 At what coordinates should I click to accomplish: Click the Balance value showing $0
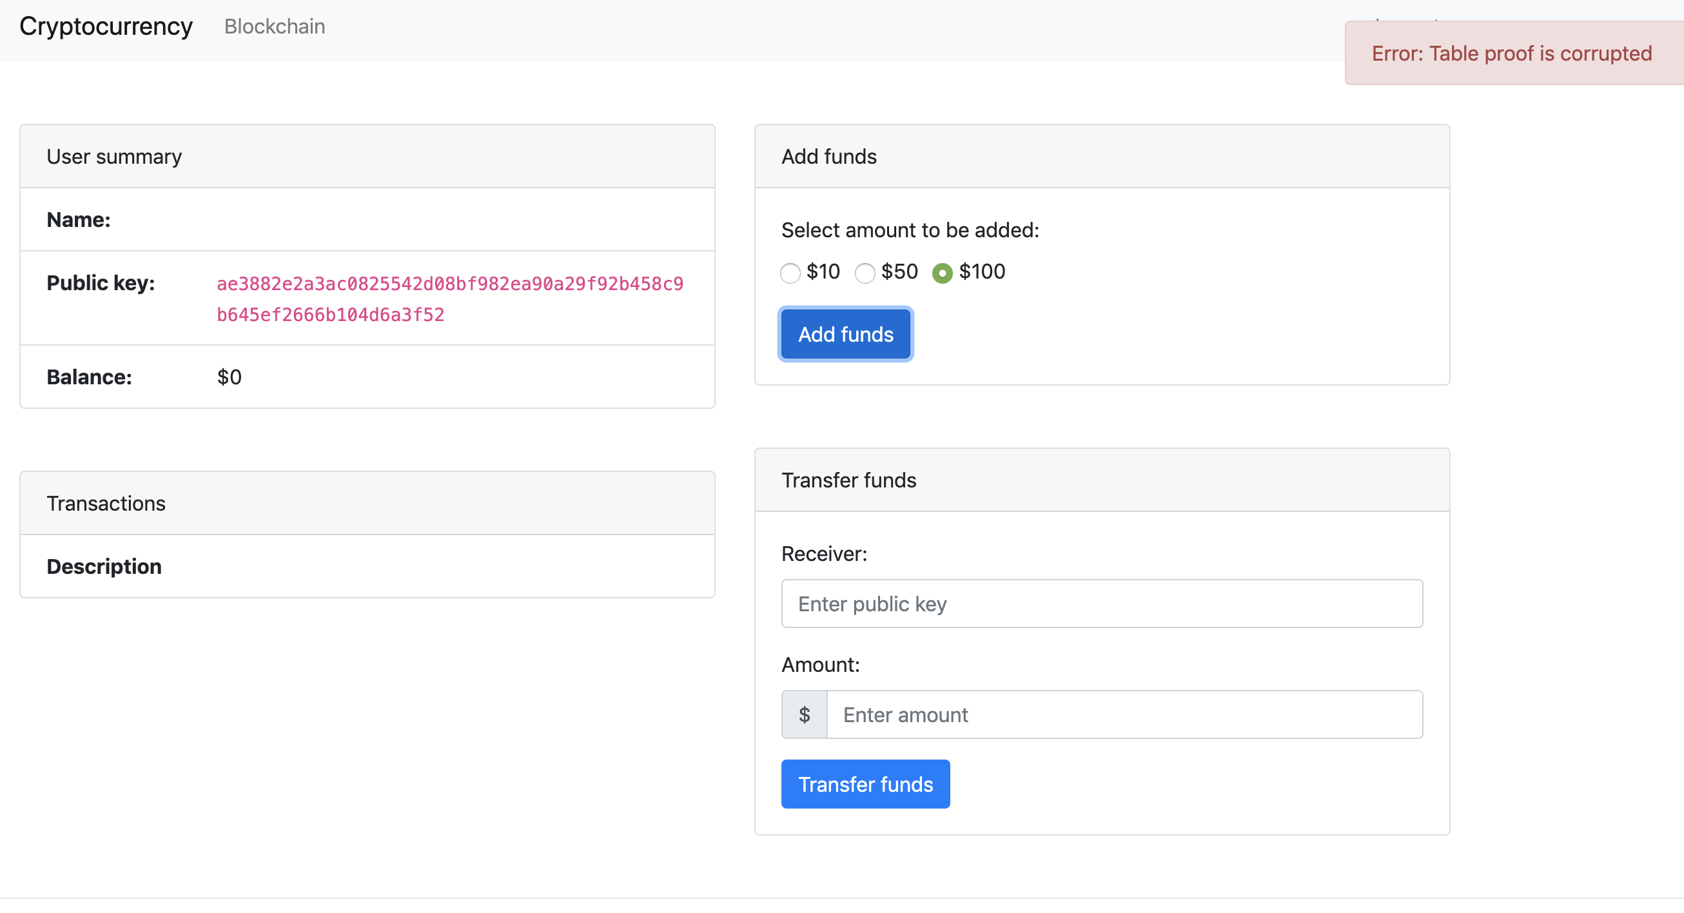coord(229,377)
